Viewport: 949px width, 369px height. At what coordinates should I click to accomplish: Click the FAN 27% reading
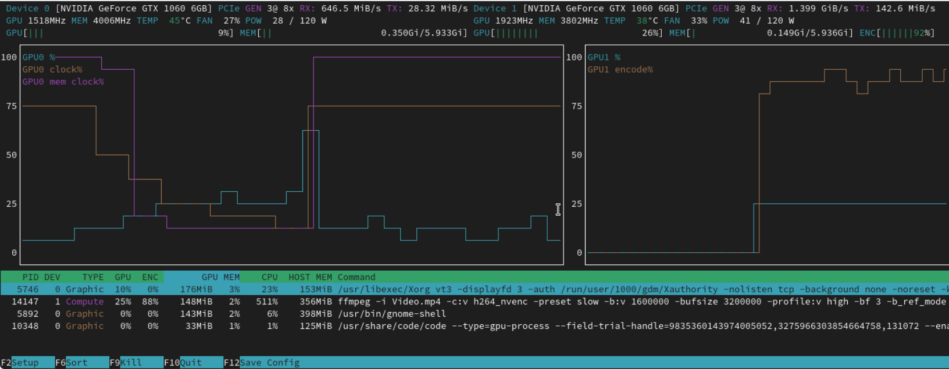tap(218, 20)
